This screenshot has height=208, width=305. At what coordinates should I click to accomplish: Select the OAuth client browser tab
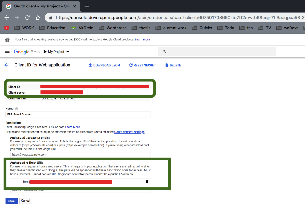click(x=41, y=6)
